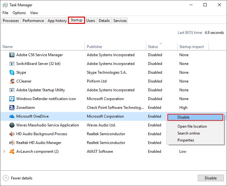The height and width of the screenshot is (186, 227).
Task: Click the Last BIOS time value
Action: click(214, 33)
